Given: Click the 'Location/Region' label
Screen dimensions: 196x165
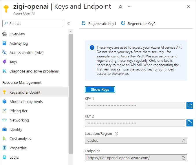Looking at the screenshot, I should (98, 134).
